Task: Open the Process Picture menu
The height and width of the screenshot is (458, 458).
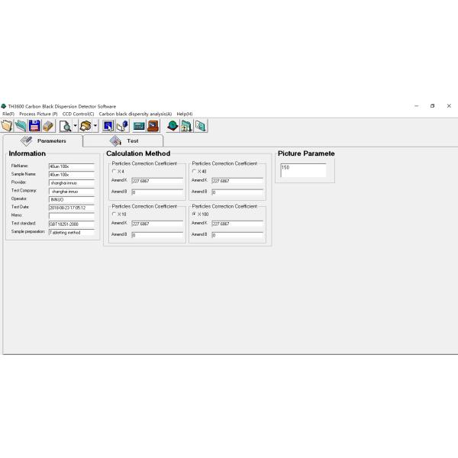Action: (38, 114)
